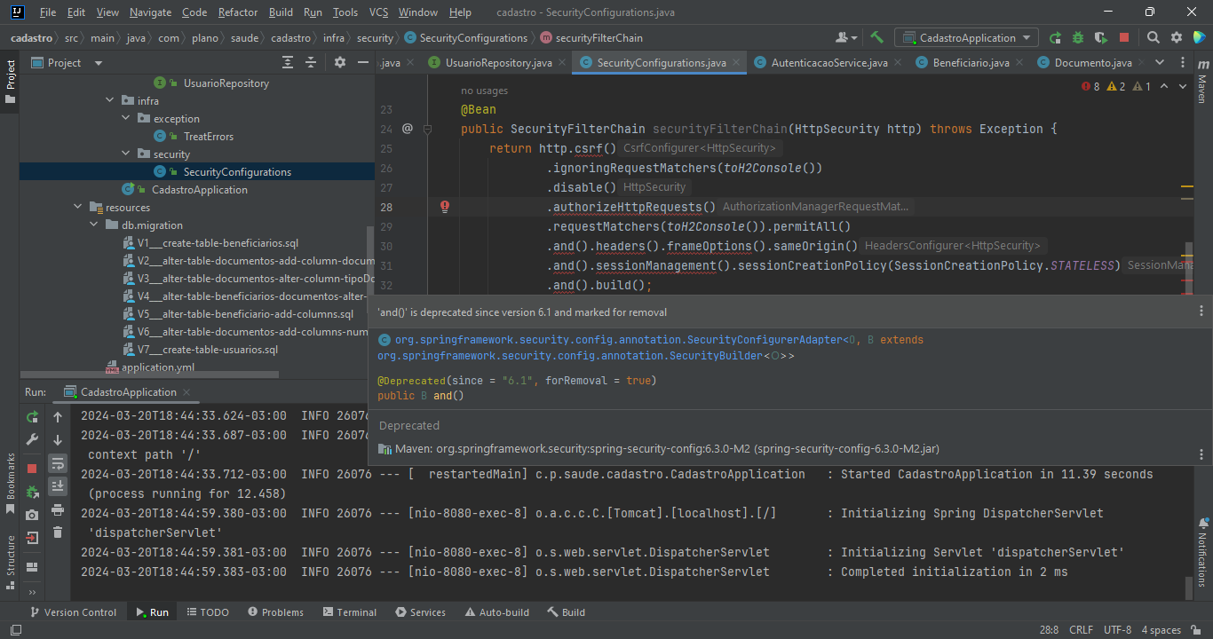Open the Services tool window

click(x=420, y=612)
